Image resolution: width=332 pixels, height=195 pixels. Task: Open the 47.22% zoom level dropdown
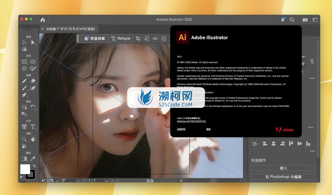[57, 180]
